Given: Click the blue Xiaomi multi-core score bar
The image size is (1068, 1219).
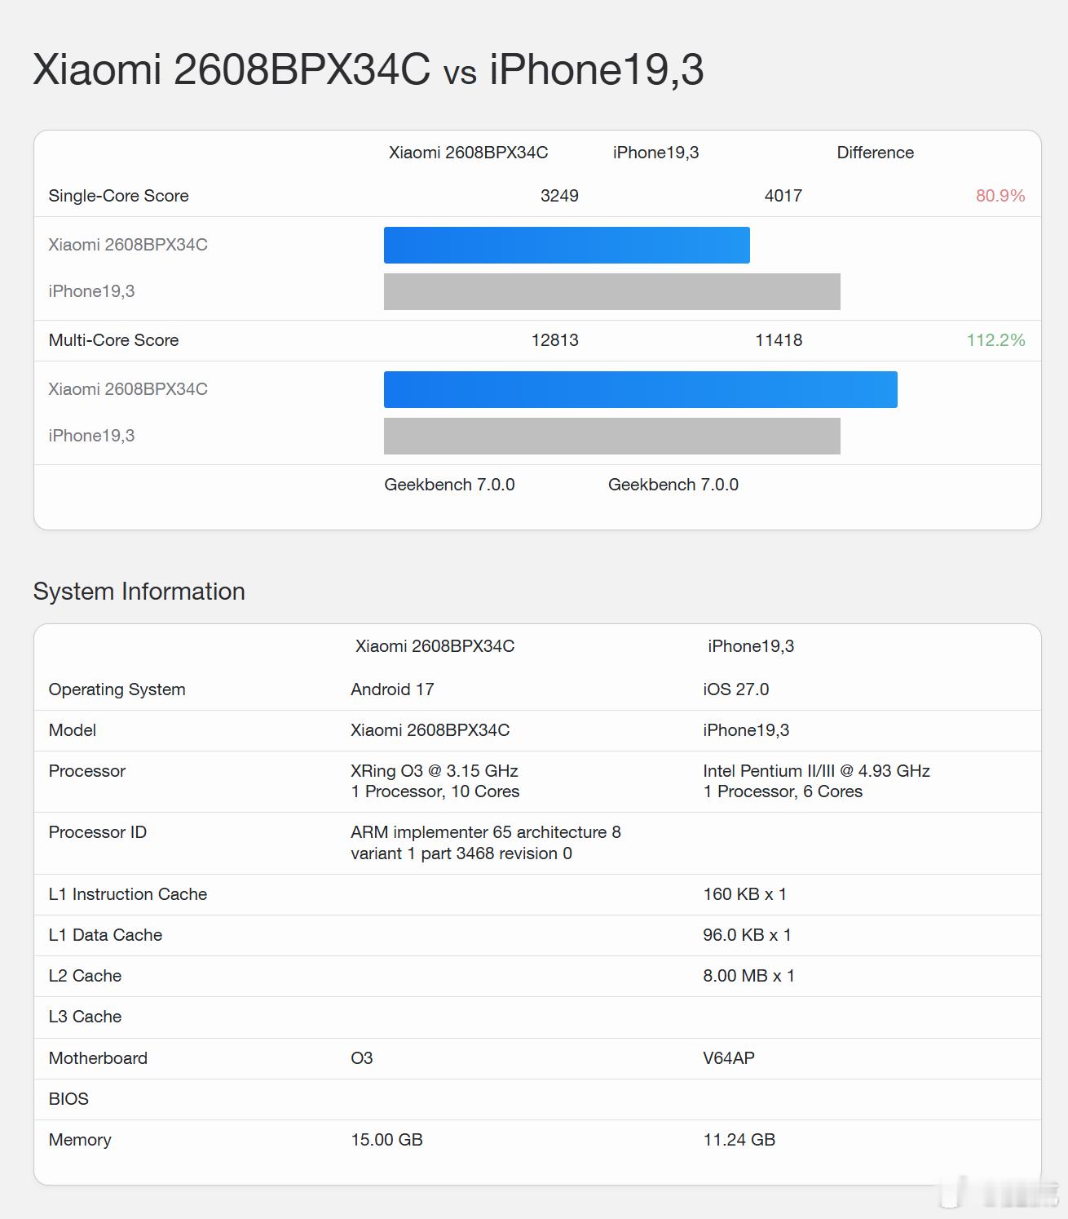Looking at the screenshot, I should pos(641,389).
